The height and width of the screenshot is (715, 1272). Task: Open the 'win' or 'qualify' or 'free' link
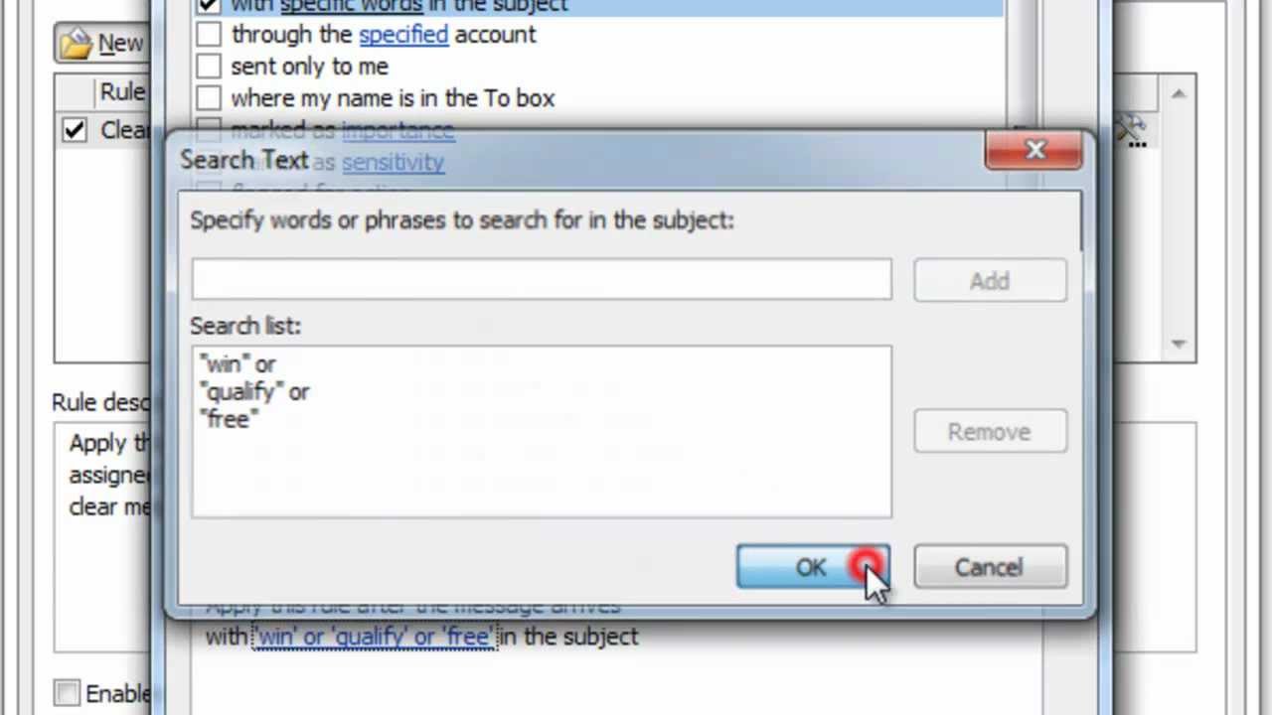pyautogui.click(x=374, y=637)
